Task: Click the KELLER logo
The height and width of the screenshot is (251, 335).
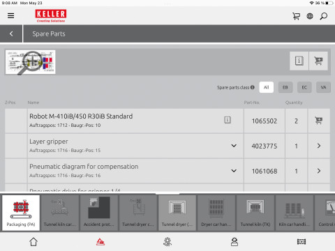Action: [x=51, y=16]
